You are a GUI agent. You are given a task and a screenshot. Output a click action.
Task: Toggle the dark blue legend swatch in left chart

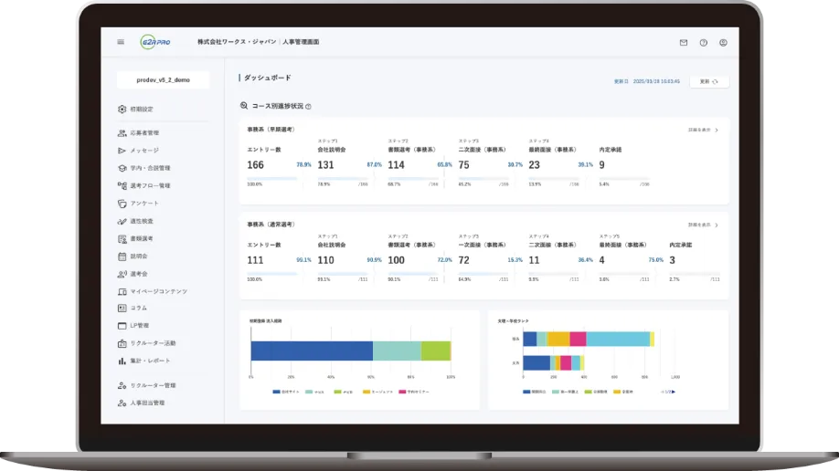pyautogui.click(x=276, y=391)
